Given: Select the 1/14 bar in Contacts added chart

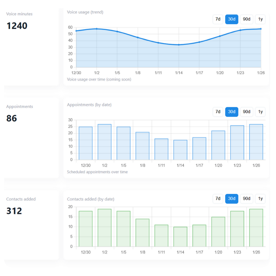Looking at the screenshot, I should (180, 236).
